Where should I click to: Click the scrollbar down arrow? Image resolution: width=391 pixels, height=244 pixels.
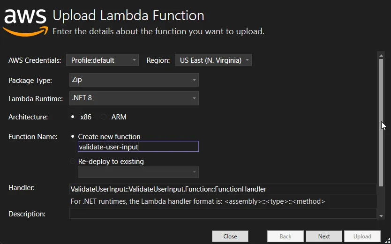pyautogui.click(x=381, y=215)
